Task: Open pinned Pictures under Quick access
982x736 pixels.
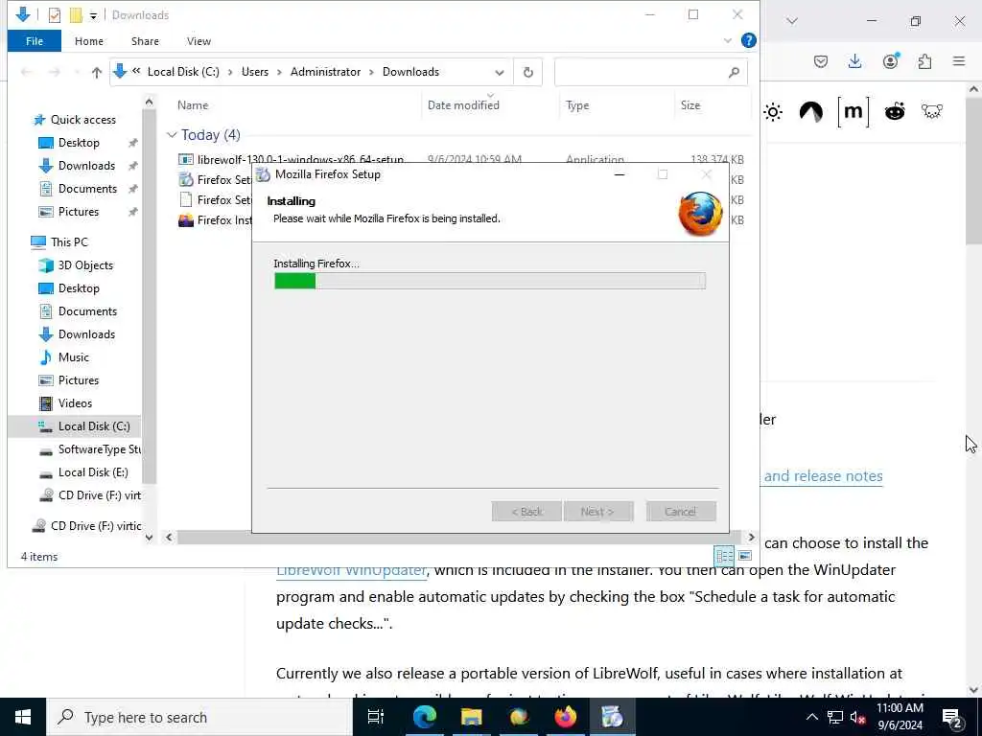Action: (79, 212)
